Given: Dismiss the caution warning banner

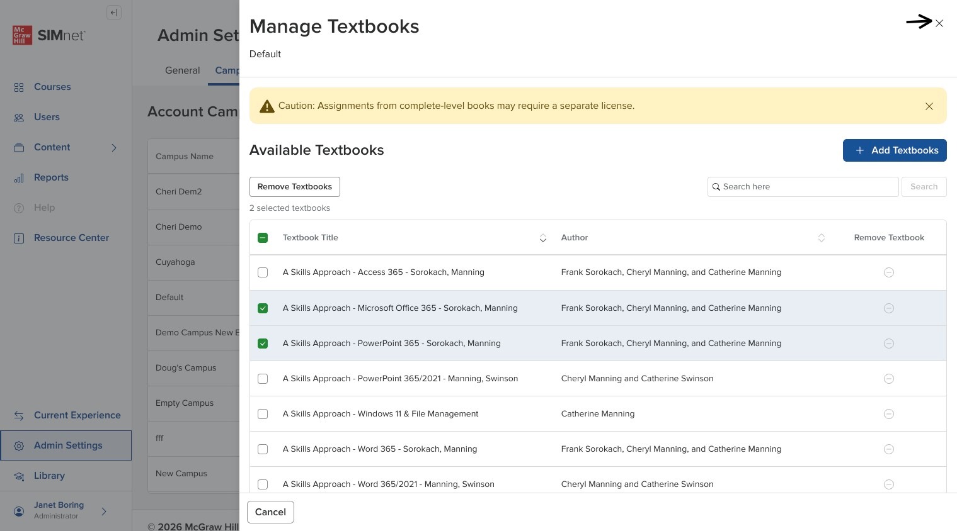Looking at the screenshot, I should click(929, 106).
